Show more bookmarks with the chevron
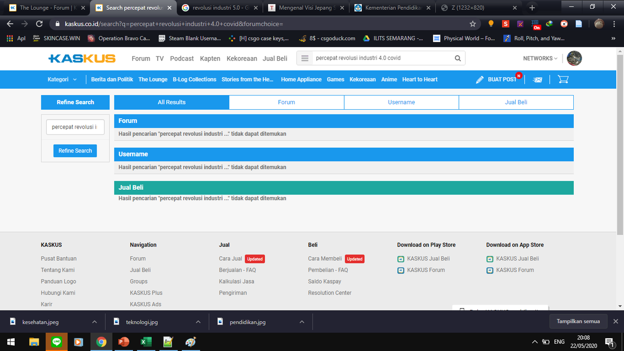 click(613, 38)
